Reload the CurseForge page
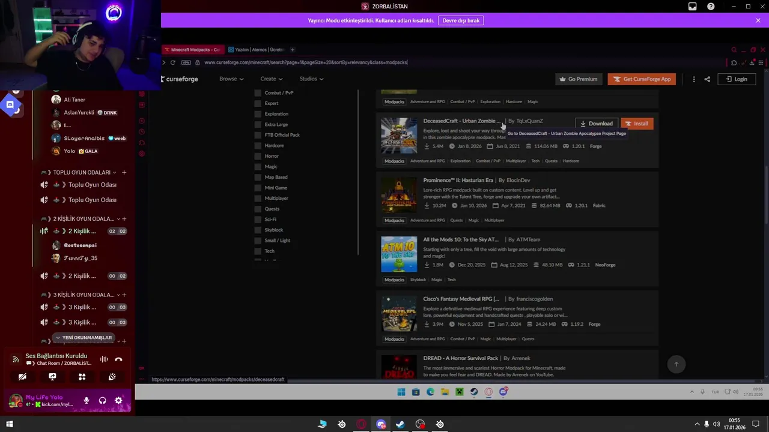769x432 pixels. point(173,62)
